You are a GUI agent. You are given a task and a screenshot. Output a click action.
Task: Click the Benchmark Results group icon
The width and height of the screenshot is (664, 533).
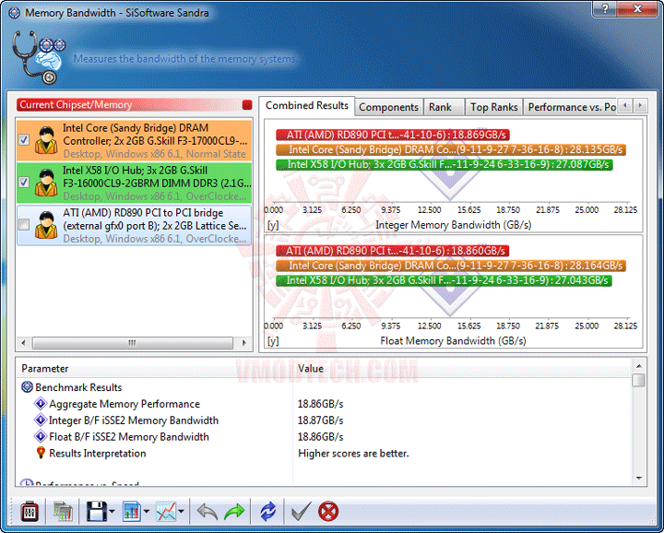[27, 387]
